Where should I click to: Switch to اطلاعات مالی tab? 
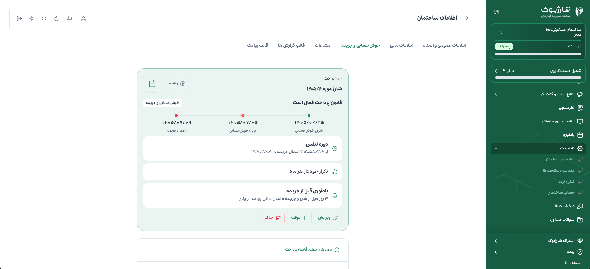tap(402, 45)
